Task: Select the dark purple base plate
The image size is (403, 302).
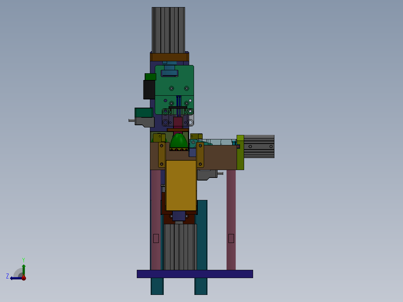Action: point(195,274)
